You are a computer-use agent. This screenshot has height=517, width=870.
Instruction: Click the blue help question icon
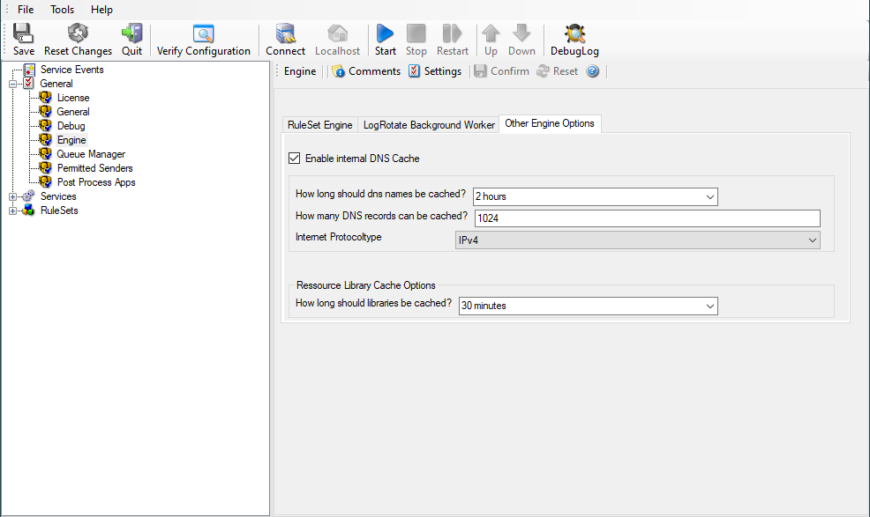click(x=593, y=71)
